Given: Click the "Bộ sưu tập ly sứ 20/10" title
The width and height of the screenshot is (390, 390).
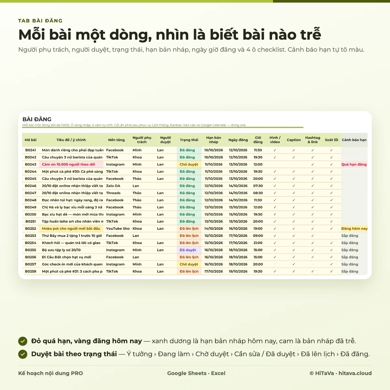Looking at the screenshot, I should tap(71, 250).
